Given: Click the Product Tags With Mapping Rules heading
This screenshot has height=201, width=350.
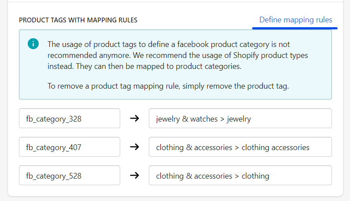Looking at the screenshot, I should [78, 20].
